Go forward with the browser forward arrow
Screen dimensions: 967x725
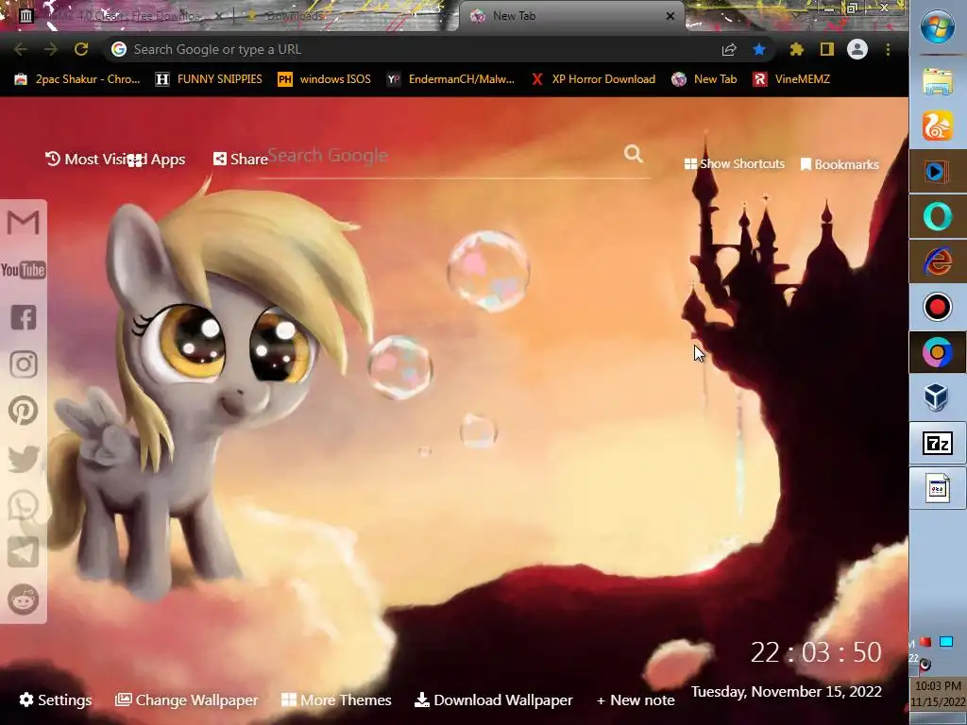pos(51,49)
